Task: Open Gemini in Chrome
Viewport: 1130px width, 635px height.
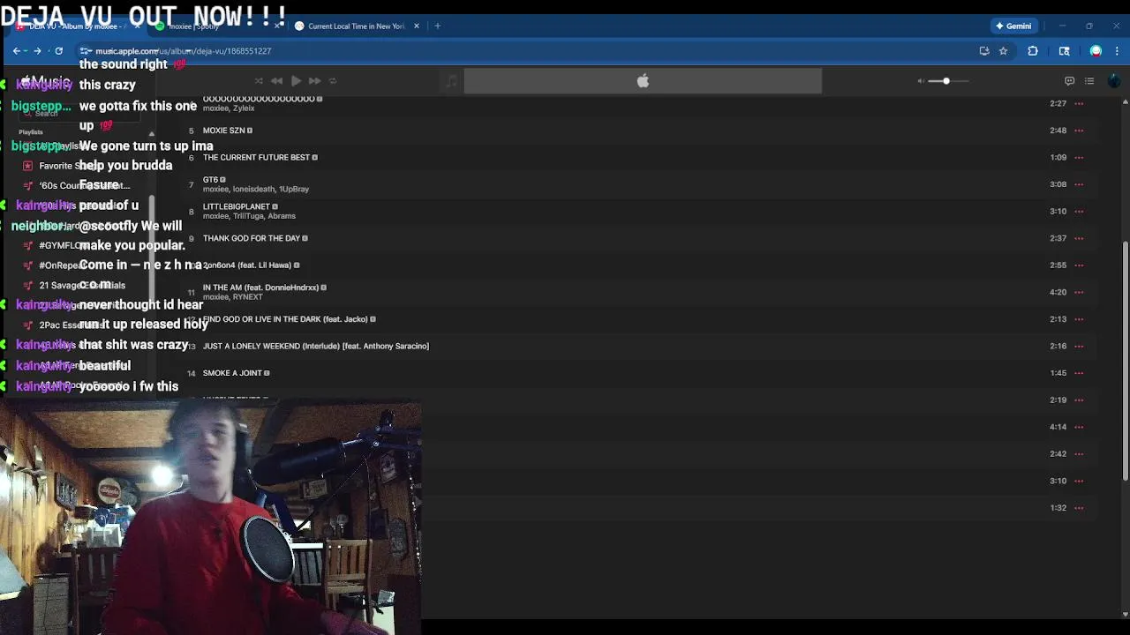Action: [x=1013, y=26]
